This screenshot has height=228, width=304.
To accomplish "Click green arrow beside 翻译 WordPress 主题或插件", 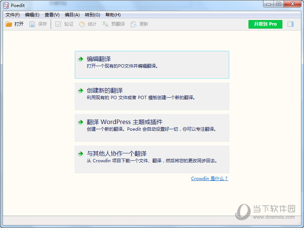I will (80, 122).
